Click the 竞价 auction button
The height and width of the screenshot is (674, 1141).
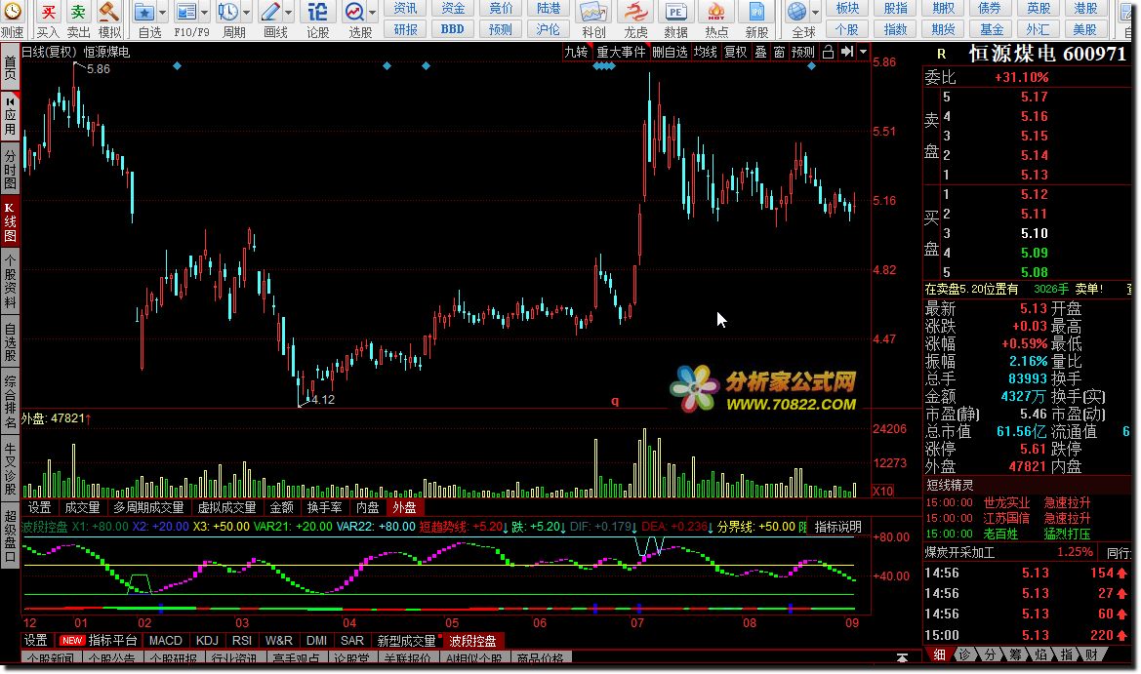pos(501,8)
